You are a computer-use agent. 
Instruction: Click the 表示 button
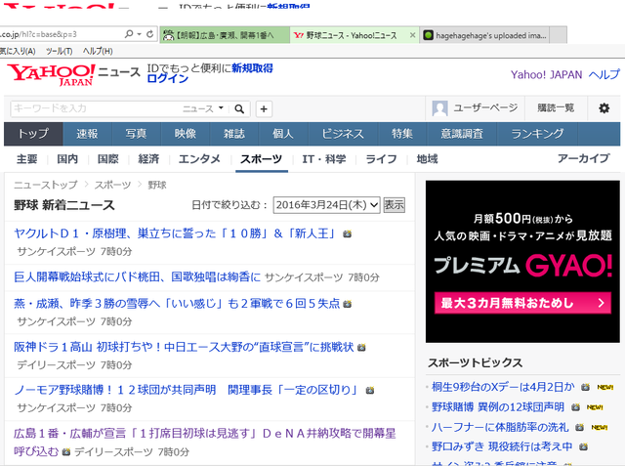click(394, 205)
